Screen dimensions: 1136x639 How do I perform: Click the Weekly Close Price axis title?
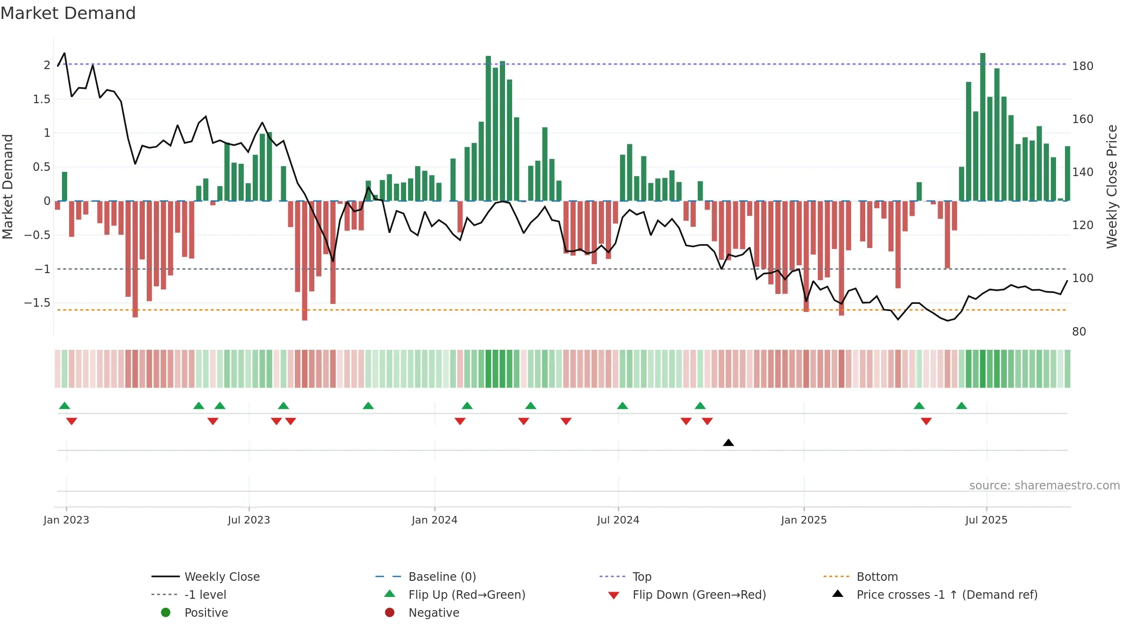pos(1112,186)
